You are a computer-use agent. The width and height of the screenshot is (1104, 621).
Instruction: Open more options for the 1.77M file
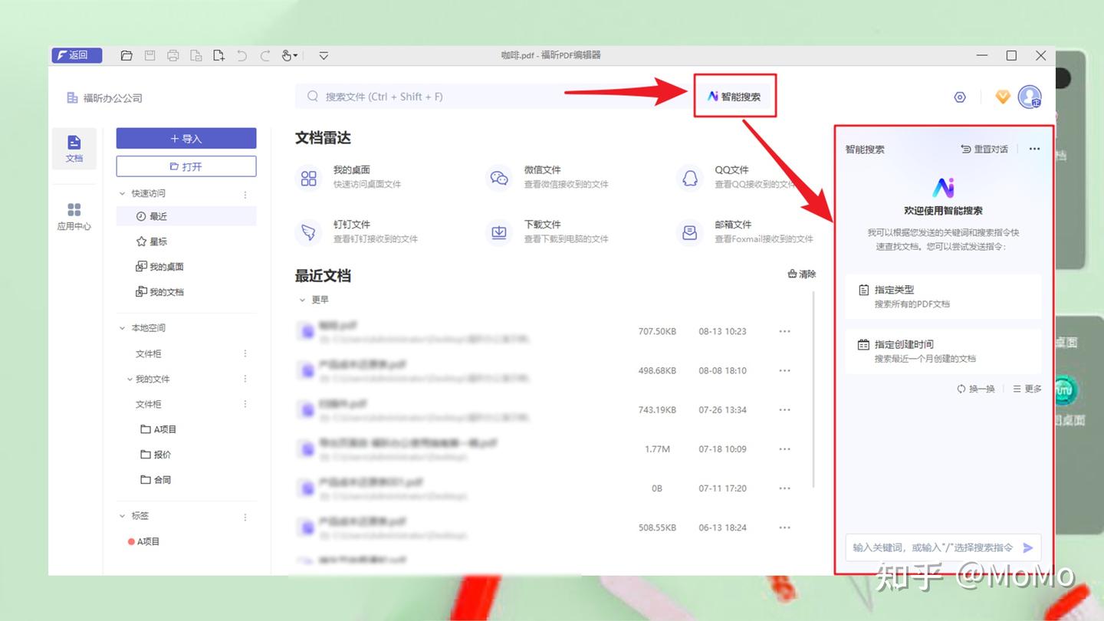[784, 449]
